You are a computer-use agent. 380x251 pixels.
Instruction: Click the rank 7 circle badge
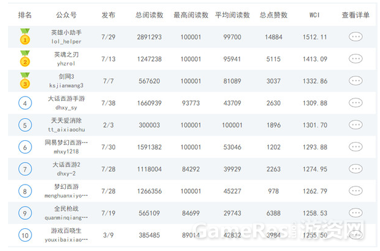pyautogui.click(x=25, y=169)
